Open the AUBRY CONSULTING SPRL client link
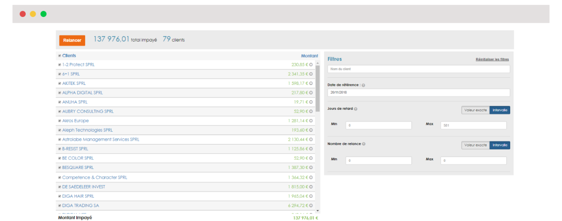The width and height of the screenshot is (562, 221). (88, 111)
